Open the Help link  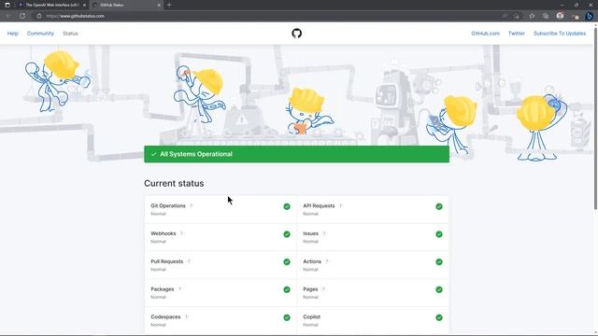pos(12,34)
